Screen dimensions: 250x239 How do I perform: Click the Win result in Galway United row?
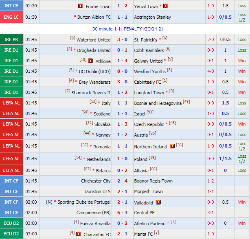(x=242, y=61)
